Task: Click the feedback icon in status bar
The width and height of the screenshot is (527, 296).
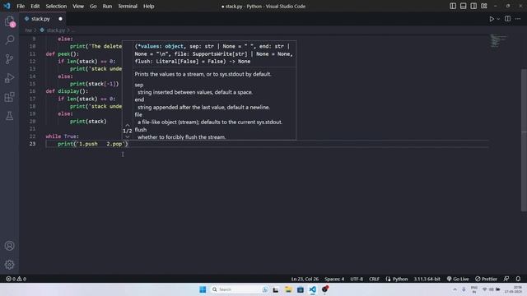Action: click(506, 279)
